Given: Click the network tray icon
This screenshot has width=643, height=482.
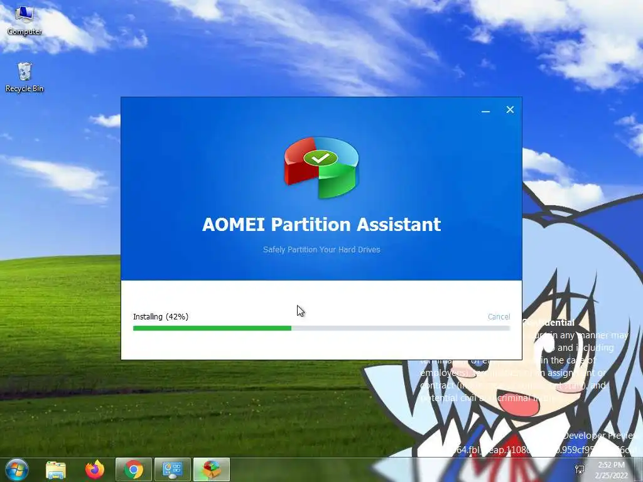Looking at the screenshot, I should pyautogui.click(x=580, y=469).
